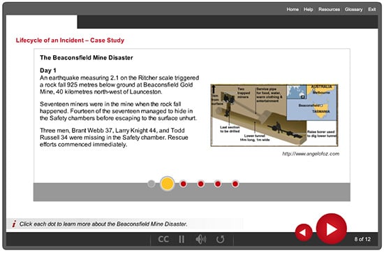Go to next slide with large play arrow
The width and height of the screenshot is (384, 253).
[332, 229]
